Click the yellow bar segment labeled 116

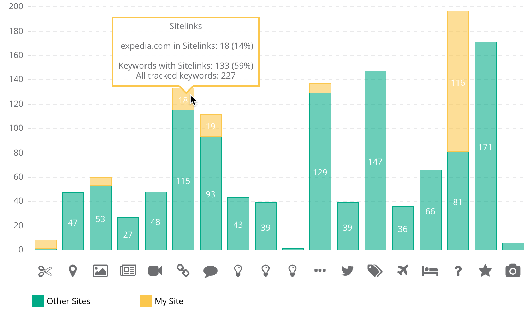coord(458,82)
